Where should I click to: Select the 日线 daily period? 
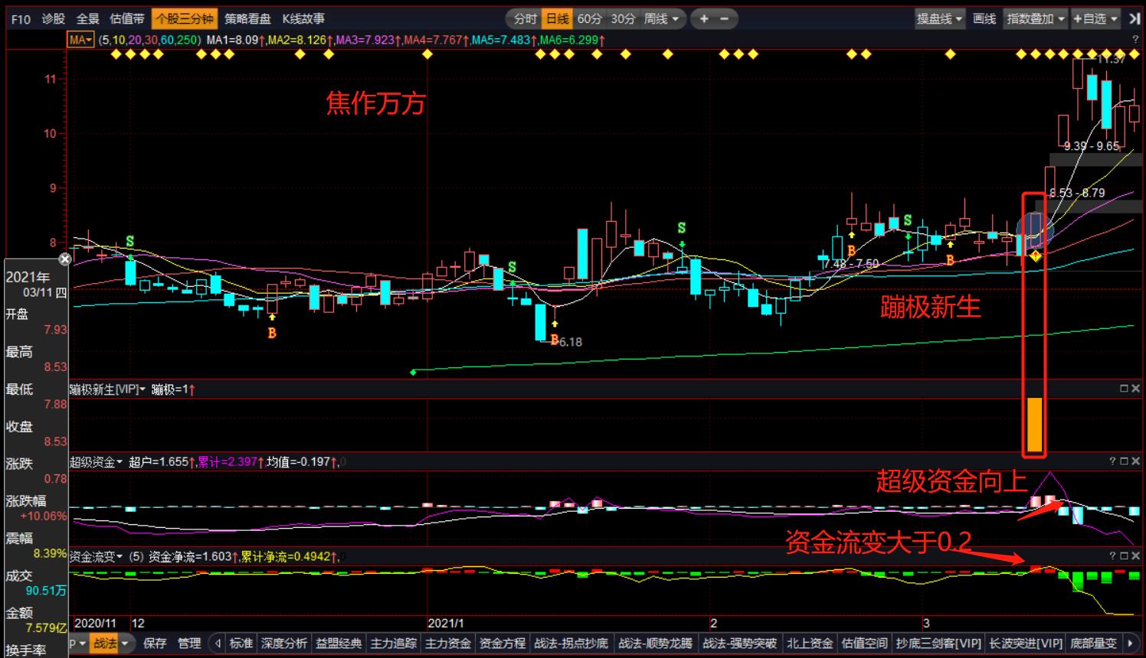557,18
